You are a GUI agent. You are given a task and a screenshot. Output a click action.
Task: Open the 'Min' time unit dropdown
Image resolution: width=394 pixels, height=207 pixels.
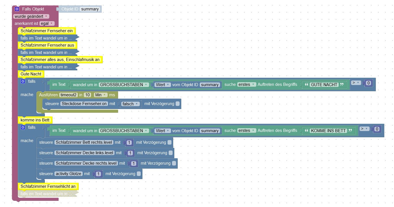tap(101, 95)
